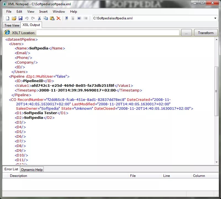Open the Dynamic Help tab
Image resolution: width=221 pixels, height=199 pixels.
pyautogui.click(x=32, y=169)
